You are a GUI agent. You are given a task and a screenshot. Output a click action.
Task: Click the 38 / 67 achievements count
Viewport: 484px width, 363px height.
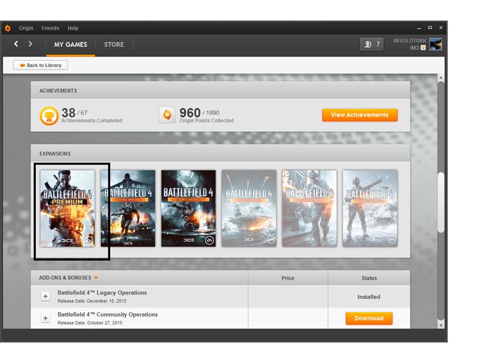[x=74, y=113]
